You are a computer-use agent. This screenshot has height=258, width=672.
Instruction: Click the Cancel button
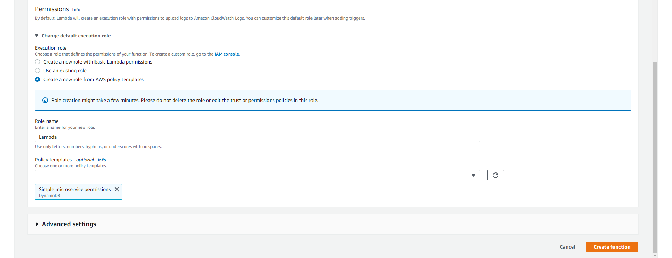(x=567, y=247)
